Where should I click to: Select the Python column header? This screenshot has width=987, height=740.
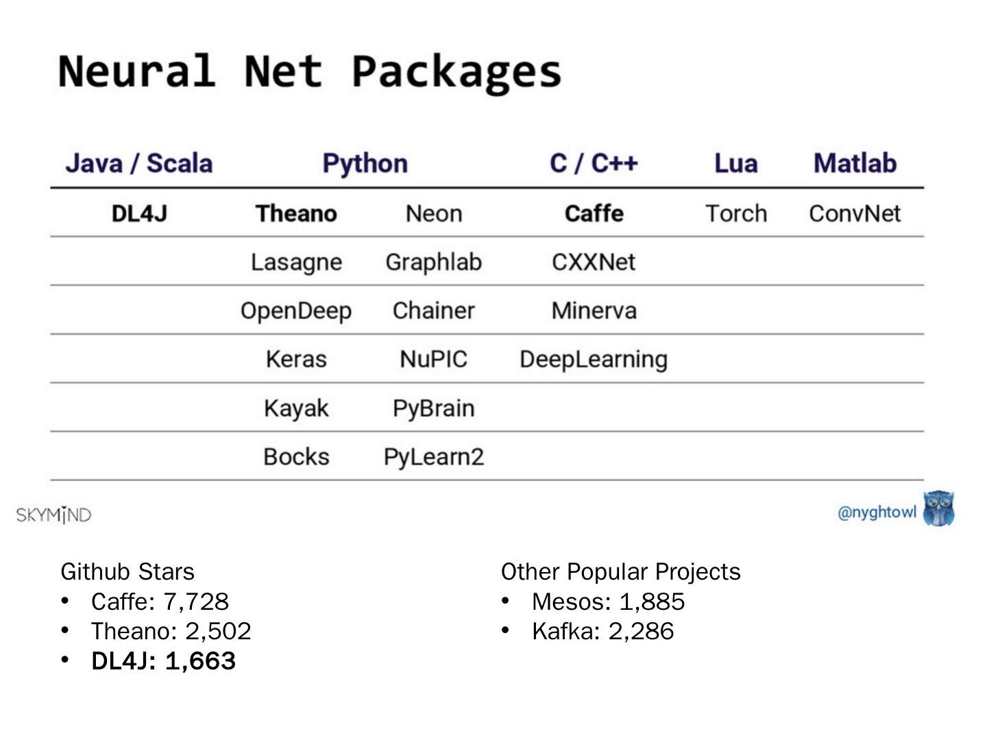(365, 164)
